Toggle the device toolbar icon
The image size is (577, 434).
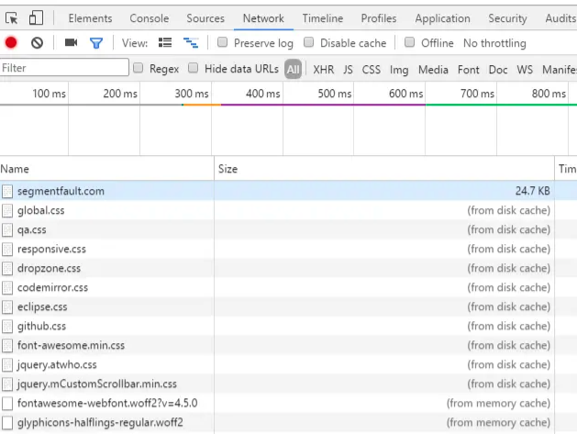[x=36, y=18]
